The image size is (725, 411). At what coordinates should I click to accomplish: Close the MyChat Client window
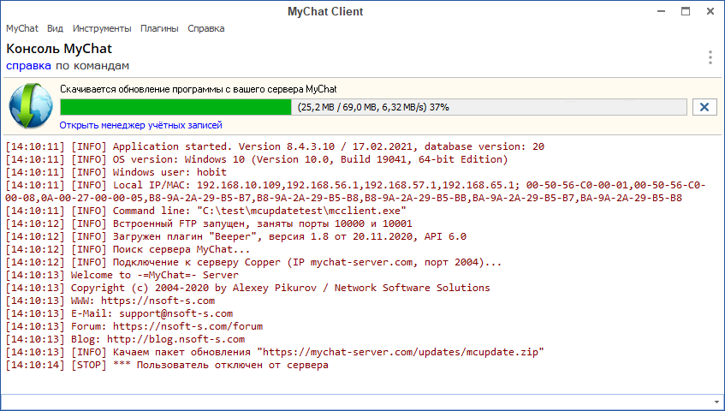[710, 11]
